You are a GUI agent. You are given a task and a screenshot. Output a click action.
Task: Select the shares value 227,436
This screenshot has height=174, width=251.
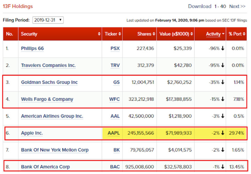coord(145,48)
